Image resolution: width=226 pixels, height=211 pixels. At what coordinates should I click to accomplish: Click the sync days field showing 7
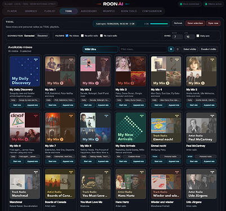point(178,37)
